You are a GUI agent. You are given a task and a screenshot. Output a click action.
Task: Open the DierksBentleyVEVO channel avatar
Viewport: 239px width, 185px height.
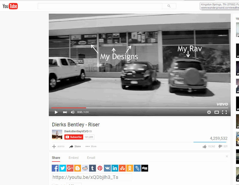coord(57,135)
